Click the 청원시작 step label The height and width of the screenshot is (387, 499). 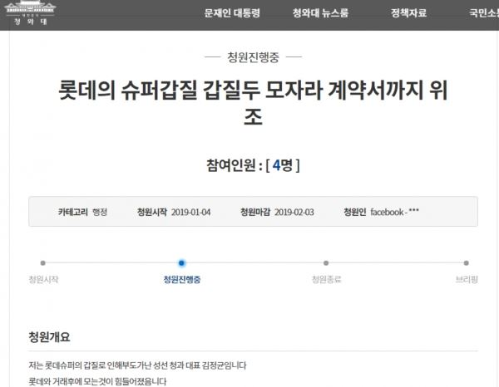coord(43,280)
